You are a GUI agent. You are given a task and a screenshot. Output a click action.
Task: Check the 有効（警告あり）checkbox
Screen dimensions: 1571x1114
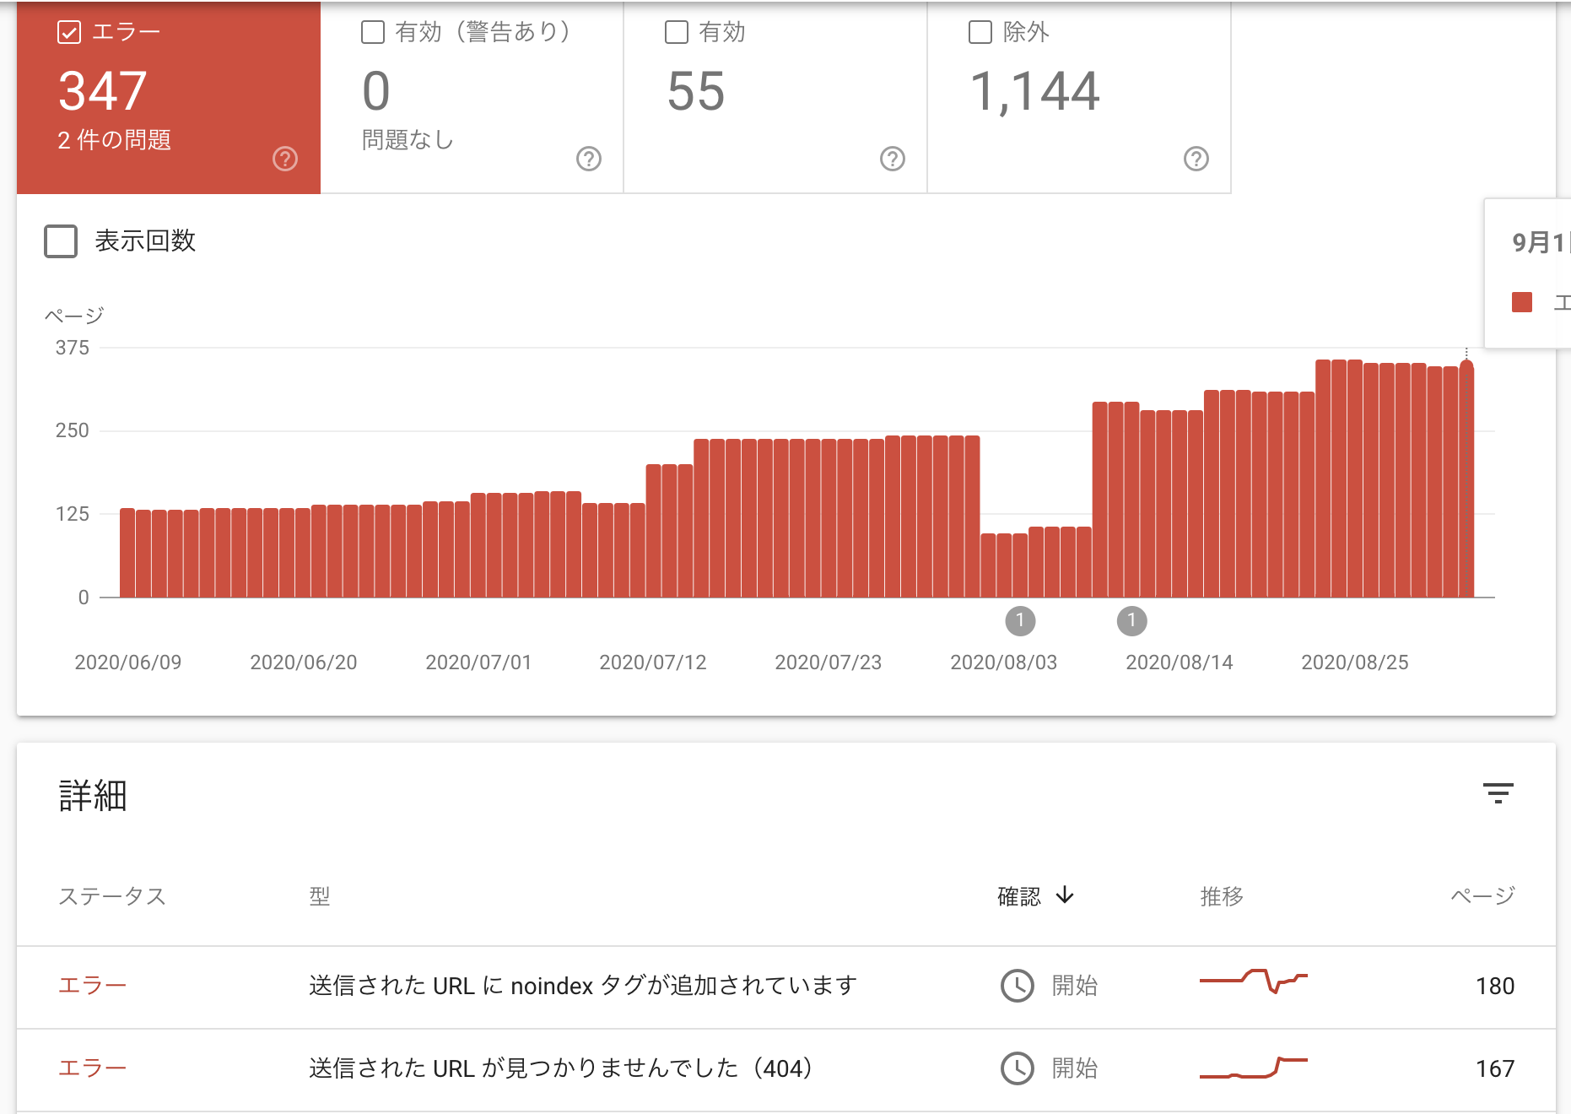tap(373, 32)
